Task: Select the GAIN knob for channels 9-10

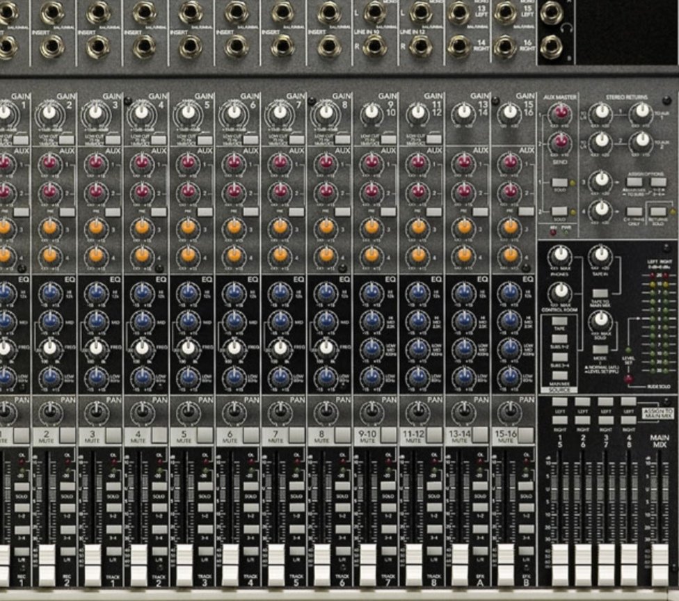Action: pos(372,113)
